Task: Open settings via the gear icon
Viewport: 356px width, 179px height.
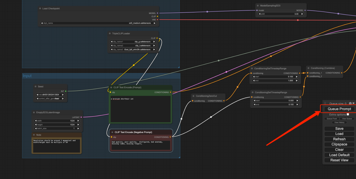Action: pyautogui.click(x=350, y=104)
